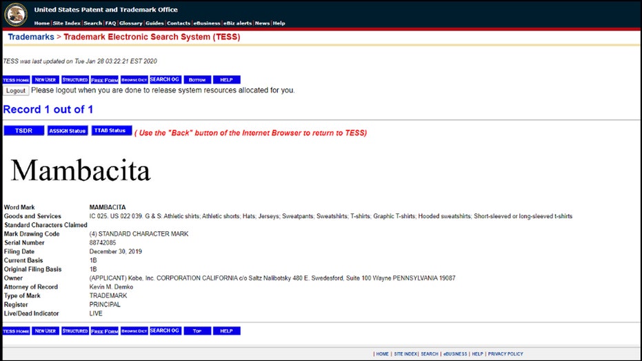Open eBusiness header link
Viewport: 642px width, 361px height.
pyautogui.click(x=207, y=23)
